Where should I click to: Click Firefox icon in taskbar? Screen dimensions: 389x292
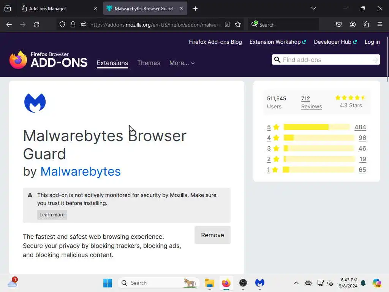click(226, 283)
